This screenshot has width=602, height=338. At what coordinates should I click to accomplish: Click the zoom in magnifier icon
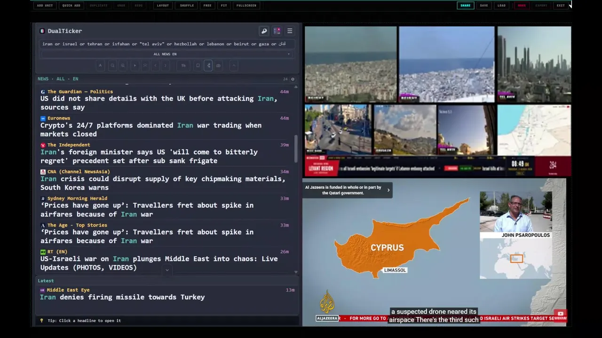[123, 66]
